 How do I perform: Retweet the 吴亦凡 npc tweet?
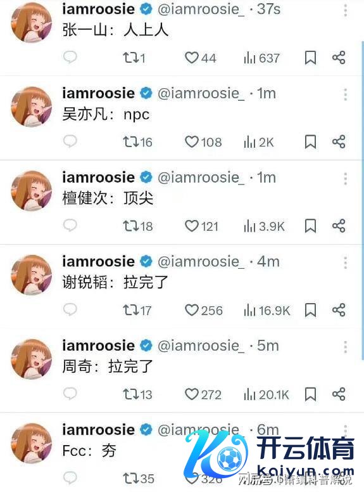pyautogui.click(x=137, y=142)
